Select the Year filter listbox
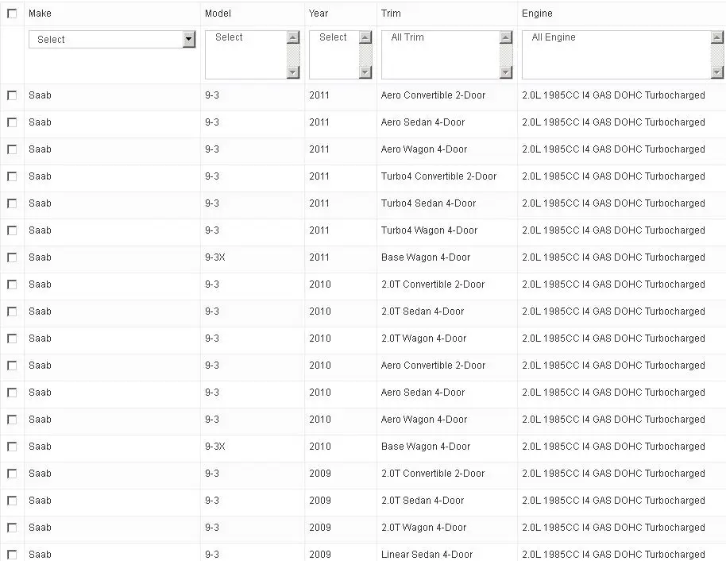 pos(340,55)
